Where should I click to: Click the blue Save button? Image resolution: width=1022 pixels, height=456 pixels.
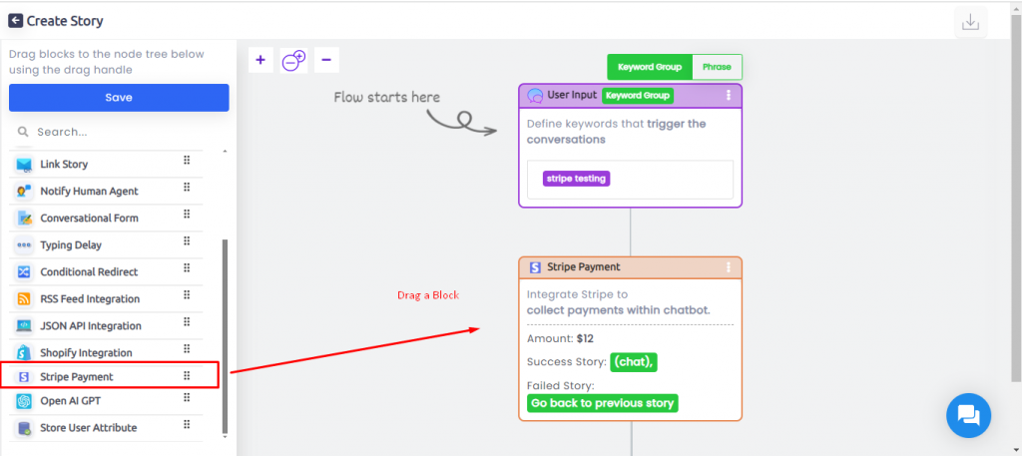point(119,98)
